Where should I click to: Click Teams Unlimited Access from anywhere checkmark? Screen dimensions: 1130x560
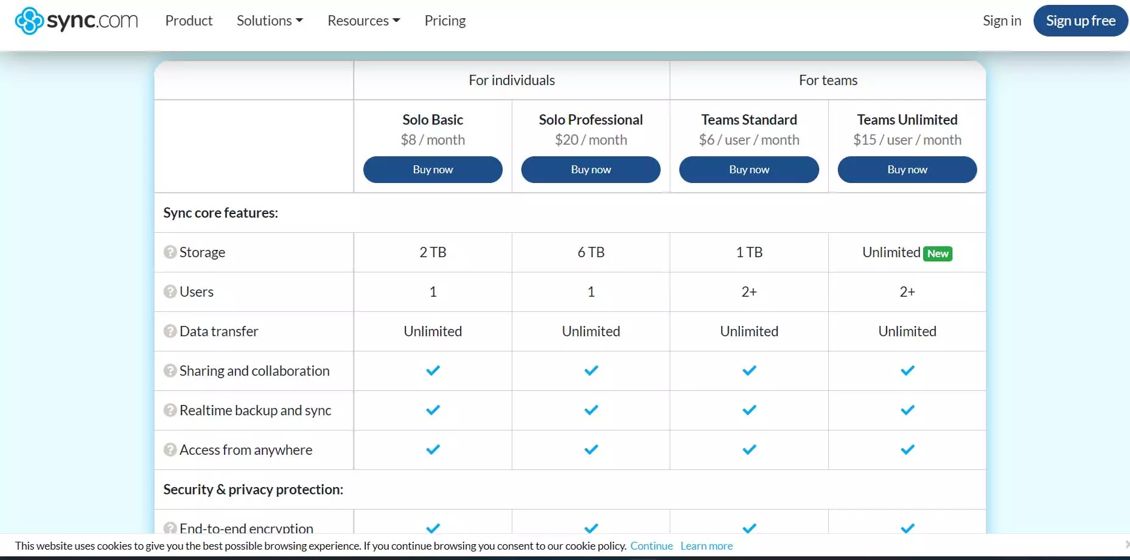[907, 449]
